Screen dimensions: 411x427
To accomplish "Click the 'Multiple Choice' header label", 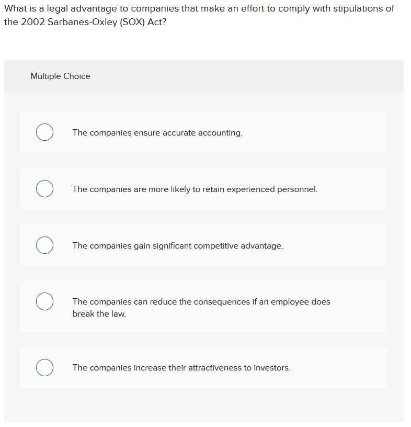I will [60, 76].
